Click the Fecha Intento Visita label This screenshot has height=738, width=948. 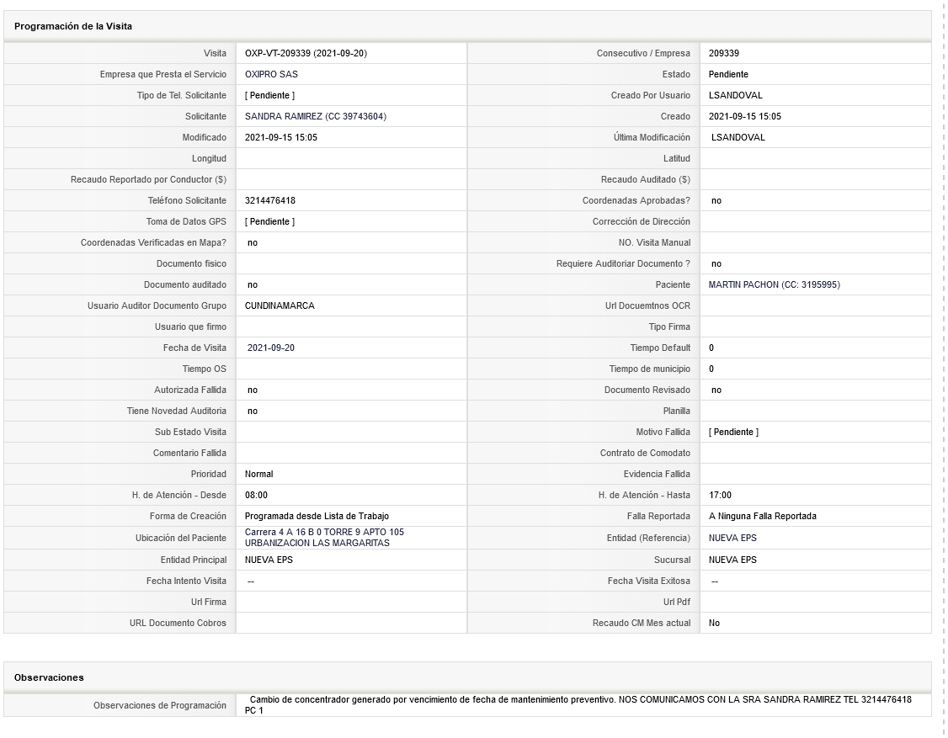[x=186, y=581]
